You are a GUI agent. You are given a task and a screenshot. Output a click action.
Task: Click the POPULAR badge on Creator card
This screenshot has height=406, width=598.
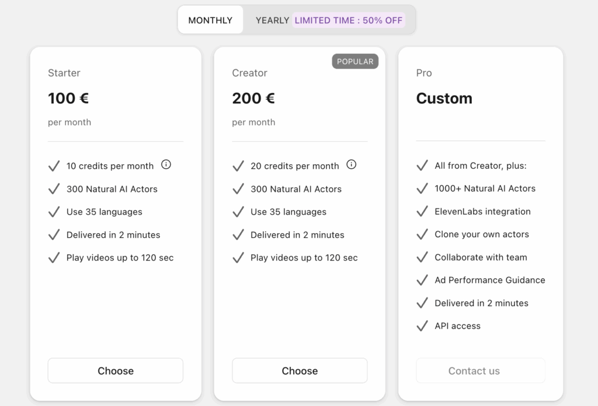point(355,61)
